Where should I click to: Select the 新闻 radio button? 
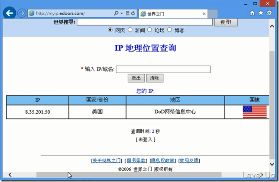(130, 30)
